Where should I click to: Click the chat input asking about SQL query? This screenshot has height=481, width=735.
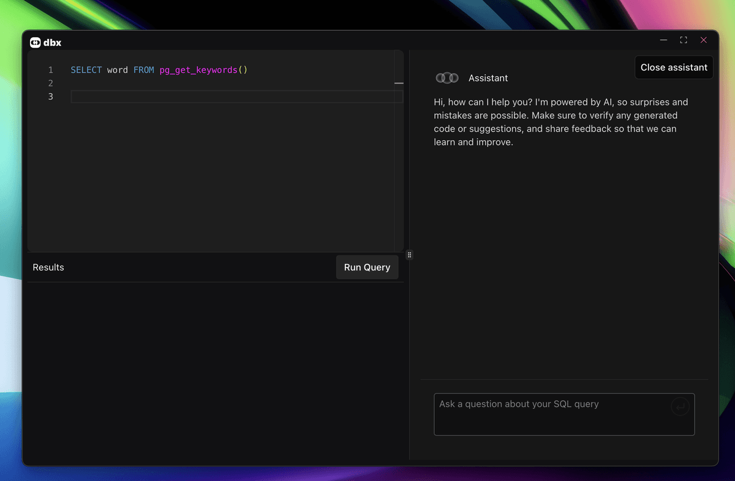(551, 414)
